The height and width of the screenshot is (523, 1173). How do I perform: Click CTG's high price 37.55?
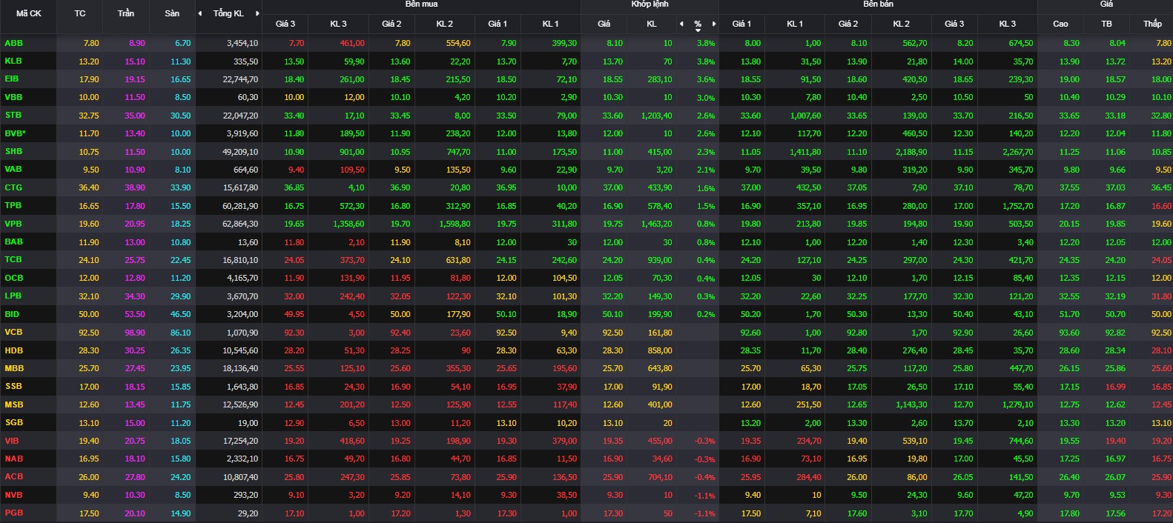(x=1069, y=188)
